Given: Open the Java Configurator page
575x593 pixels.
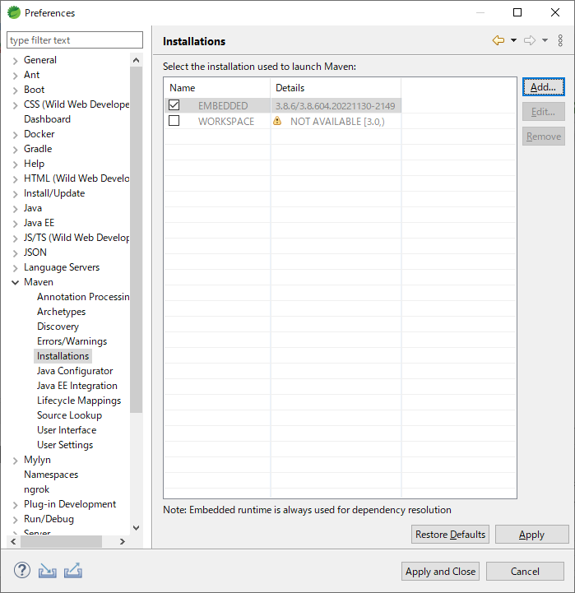Looking at the screenshot, I should pos(75,371).
